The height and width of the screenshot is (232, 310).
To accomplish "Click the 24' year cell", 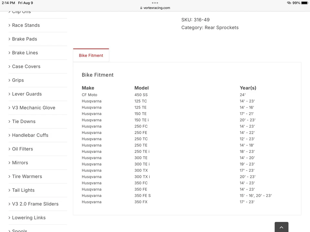I will point(243,95).
